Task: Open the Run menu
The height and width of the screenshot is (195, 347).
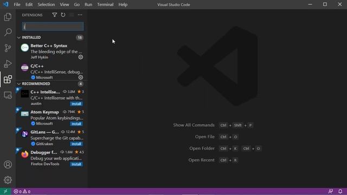Action: click(x=88, y=4)
